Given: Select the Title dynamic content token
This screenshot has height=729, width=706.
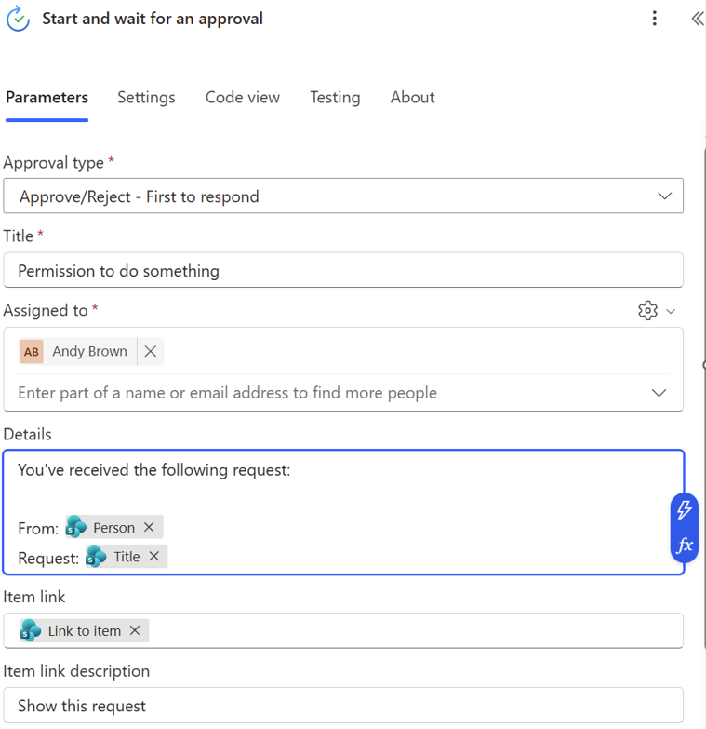Looking at the screenshot, I should coord(127,557).
